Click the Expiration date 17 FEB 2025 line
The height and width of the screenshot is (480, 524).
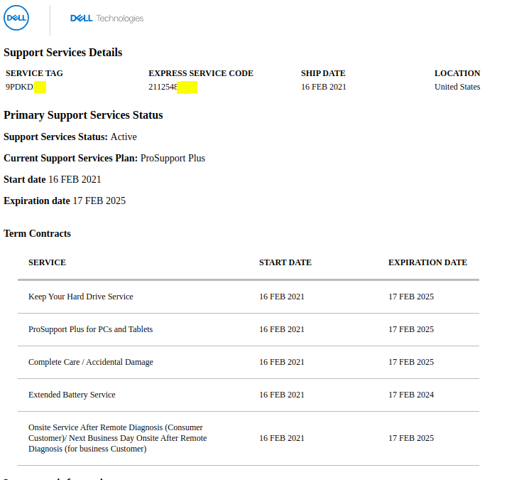[65, 201]
